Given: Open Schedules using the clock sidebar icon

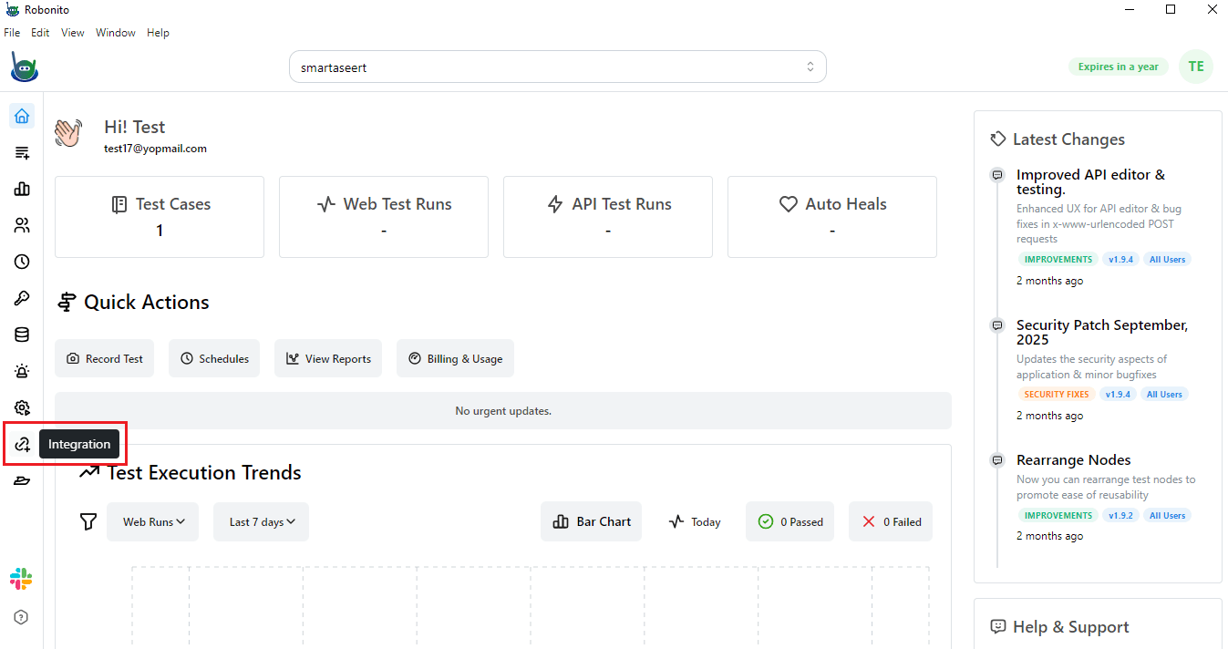Looking at the screenshot, I should pos(21,262).
